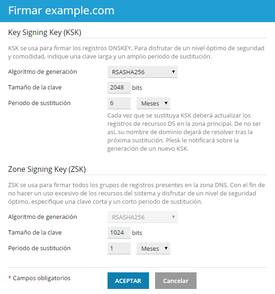Click the disabled ZSK RSASHA256 algorithm dropdown

pos(143,217)
